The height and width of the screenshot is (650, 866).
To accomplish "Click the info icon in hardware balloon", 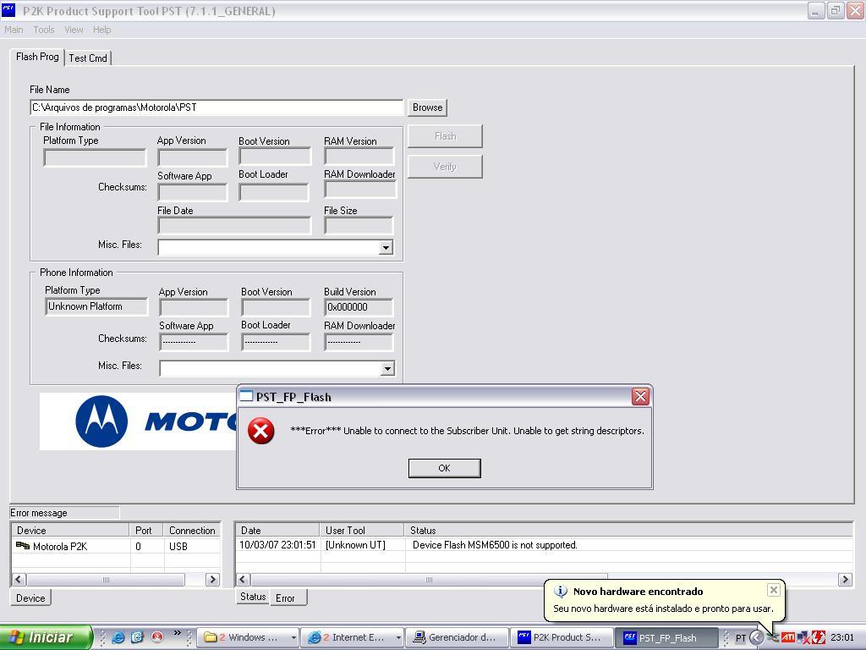I will click(560, 592).
